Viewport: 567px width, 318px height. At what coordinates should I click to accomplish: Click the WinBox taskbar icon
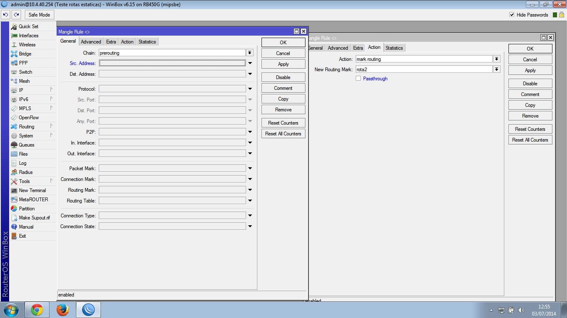[88, 310]
